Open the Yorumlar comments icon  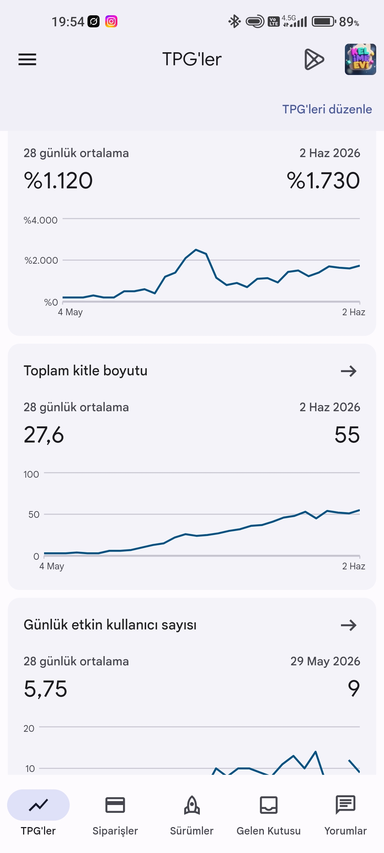pos(346,805)
